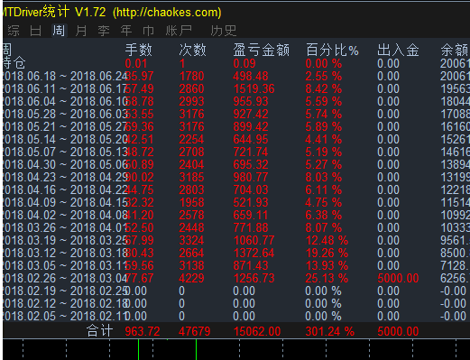470x360 pixels.
Task: Select the 币 currency tab
Action: [x=149, y=31]
